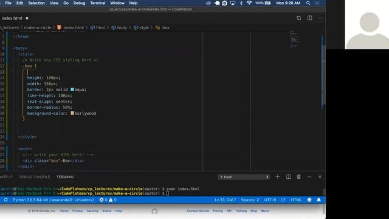Maximize the panel with up chevron
The width and height of the screenshot is (389, 219).
tap(309, 177)
